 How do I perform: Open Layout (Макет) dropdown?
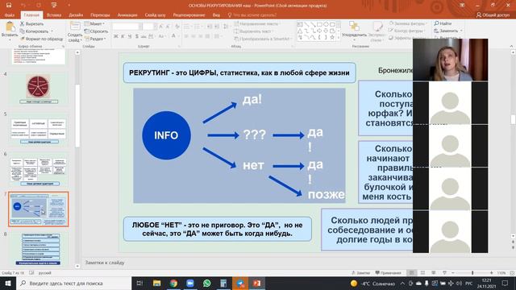94,23
